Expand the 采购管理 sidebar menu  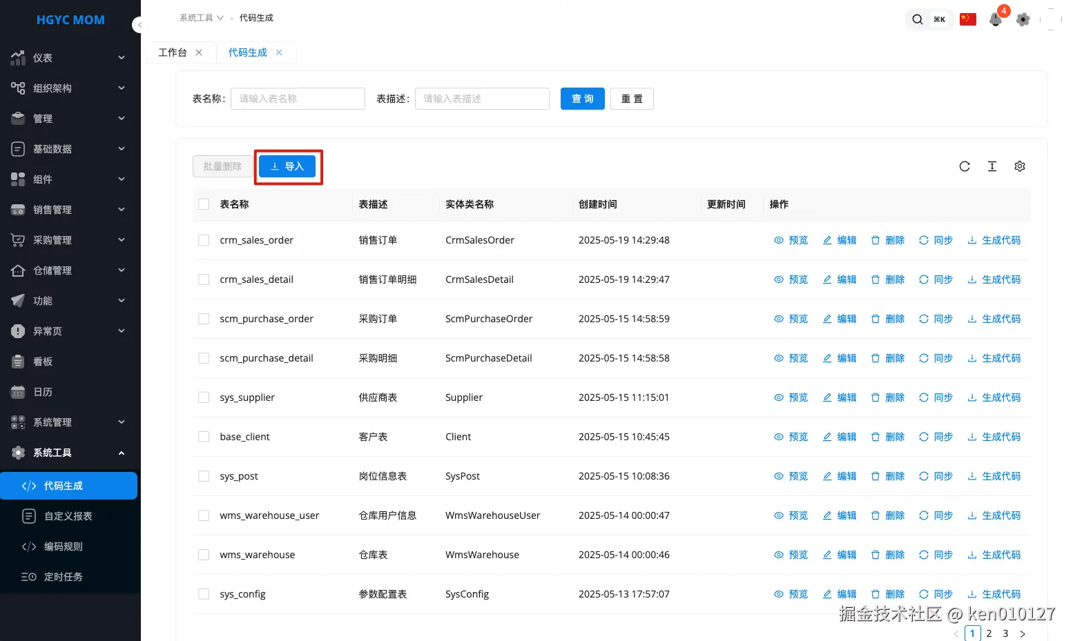point(69,240)
